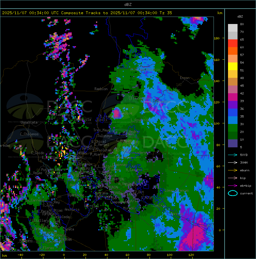Click the 'Anchoris' map label
256x259 pixels.
72,209
